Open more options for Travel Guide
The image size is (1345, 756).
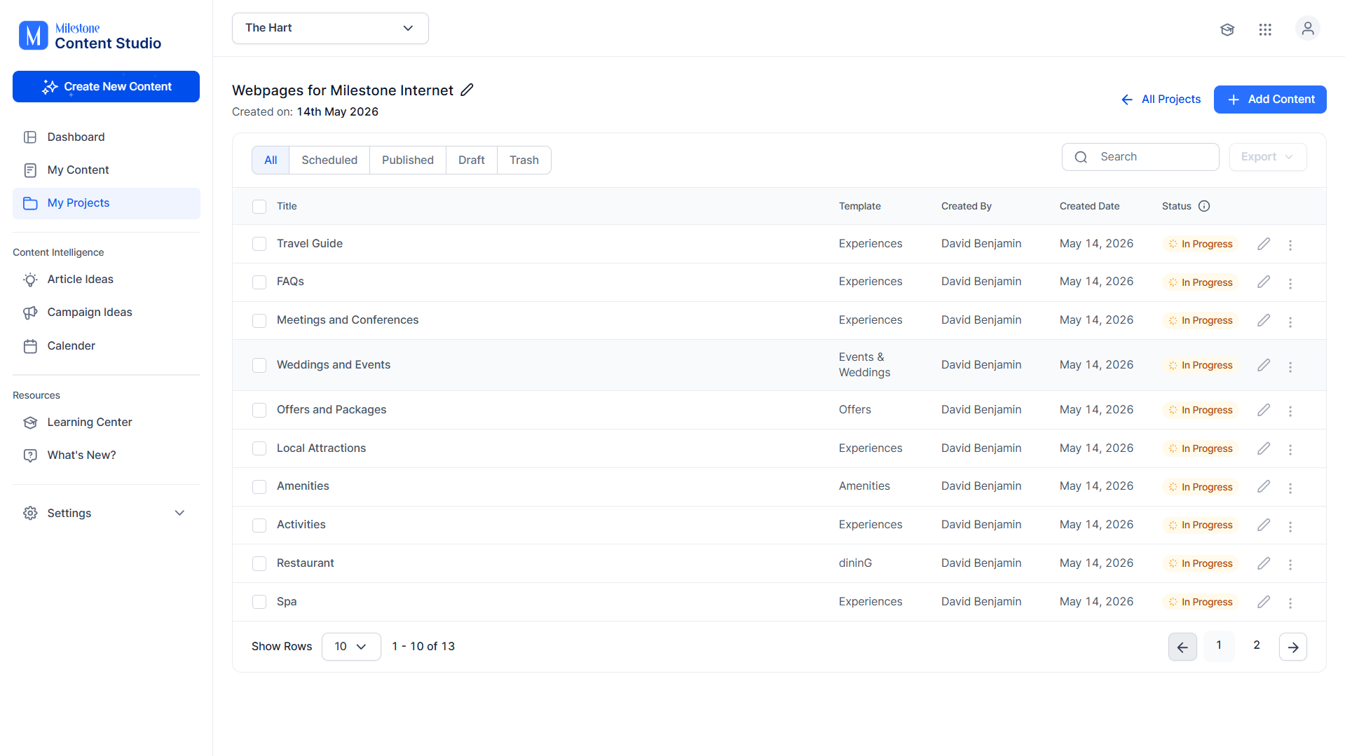(x=1290, y=245)
